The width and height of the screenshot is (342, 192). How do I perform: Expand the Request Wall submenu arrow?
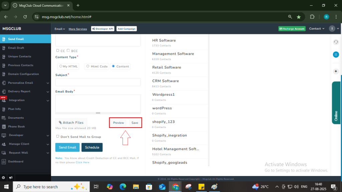(x=48, y=153)
